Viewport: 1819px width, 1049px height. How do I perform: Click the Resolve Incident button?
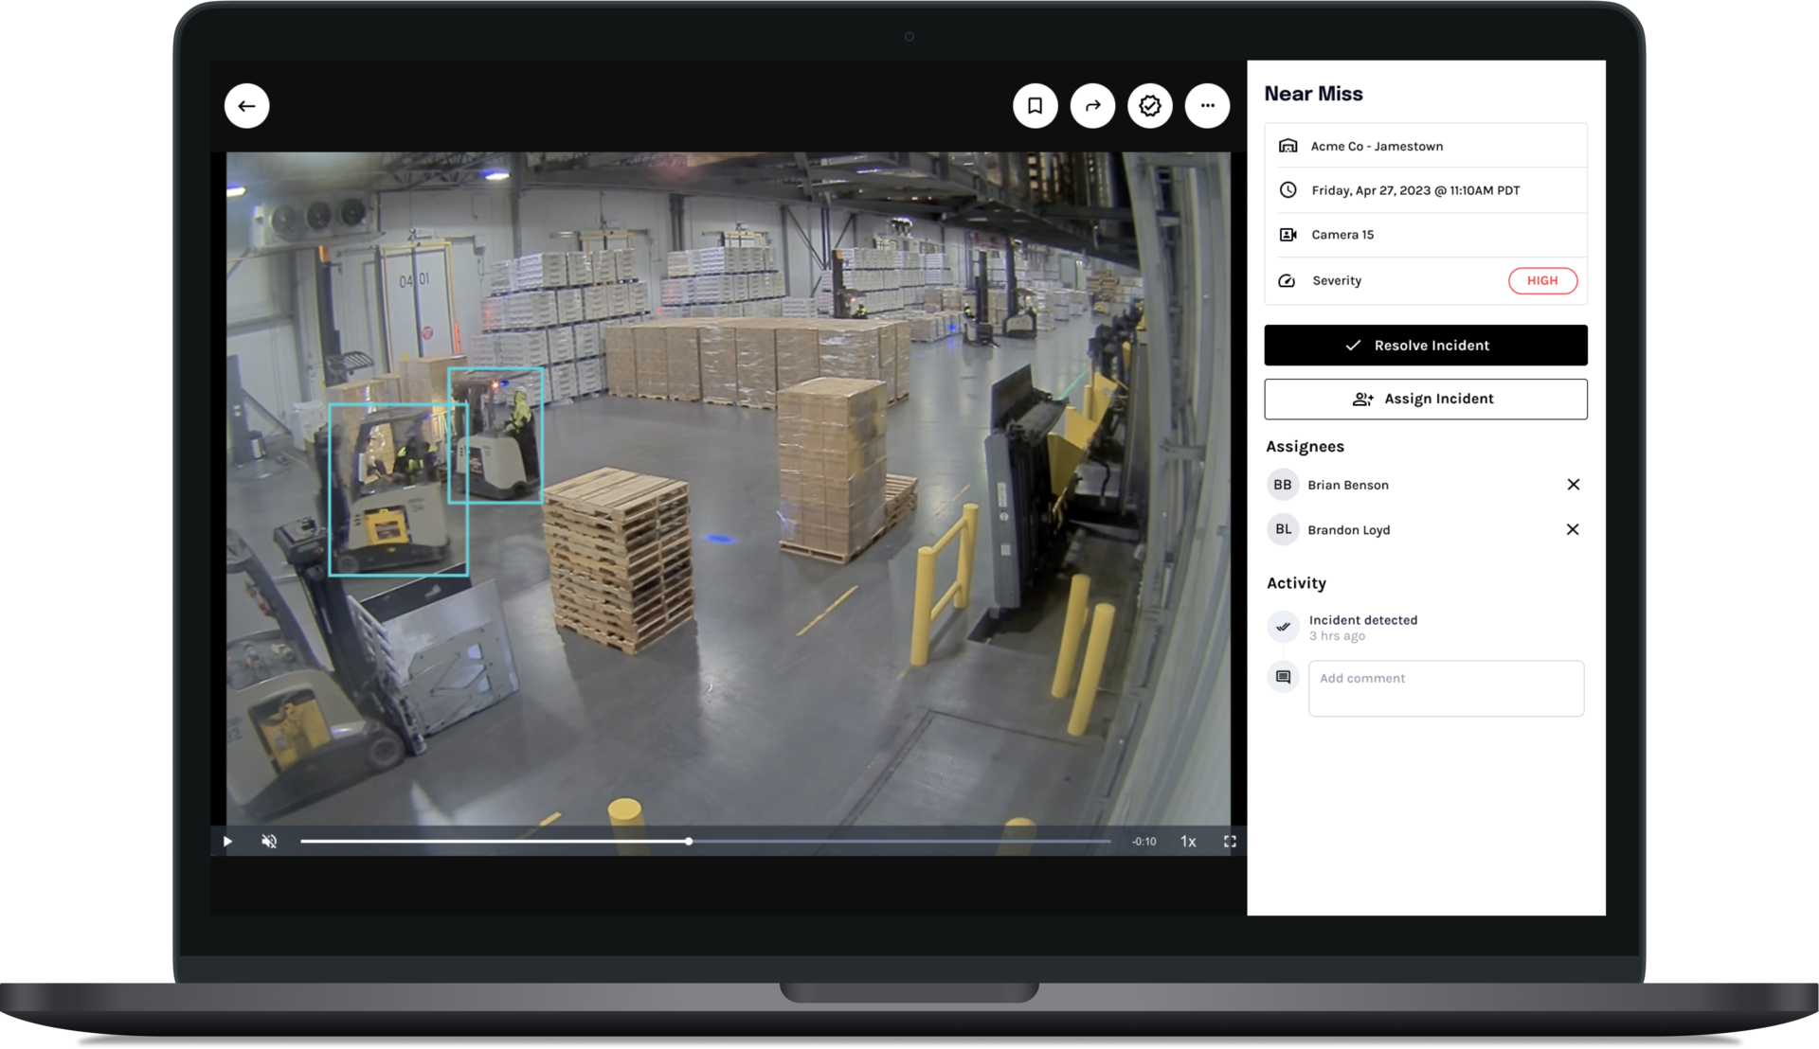point(1425,345)
